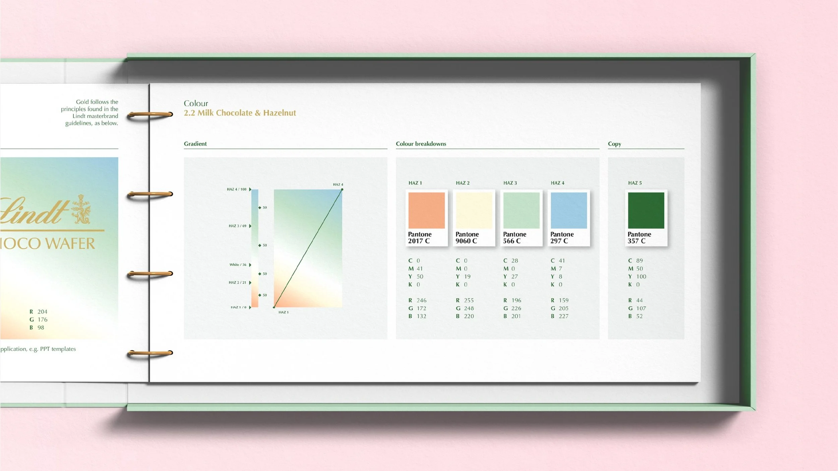Click the Colour breakdowns section heading
The width and height of the screenshot is (838, 471).
click(421, 144)
